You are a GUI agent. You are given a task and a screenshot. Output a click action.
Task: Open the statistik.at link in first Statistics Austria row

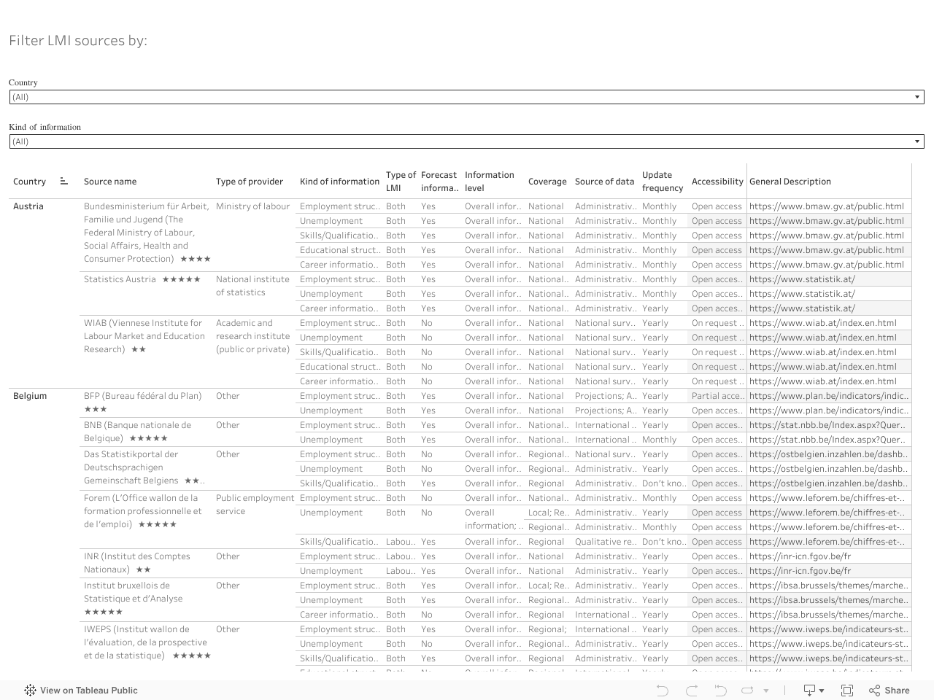[x=802, y=279]
